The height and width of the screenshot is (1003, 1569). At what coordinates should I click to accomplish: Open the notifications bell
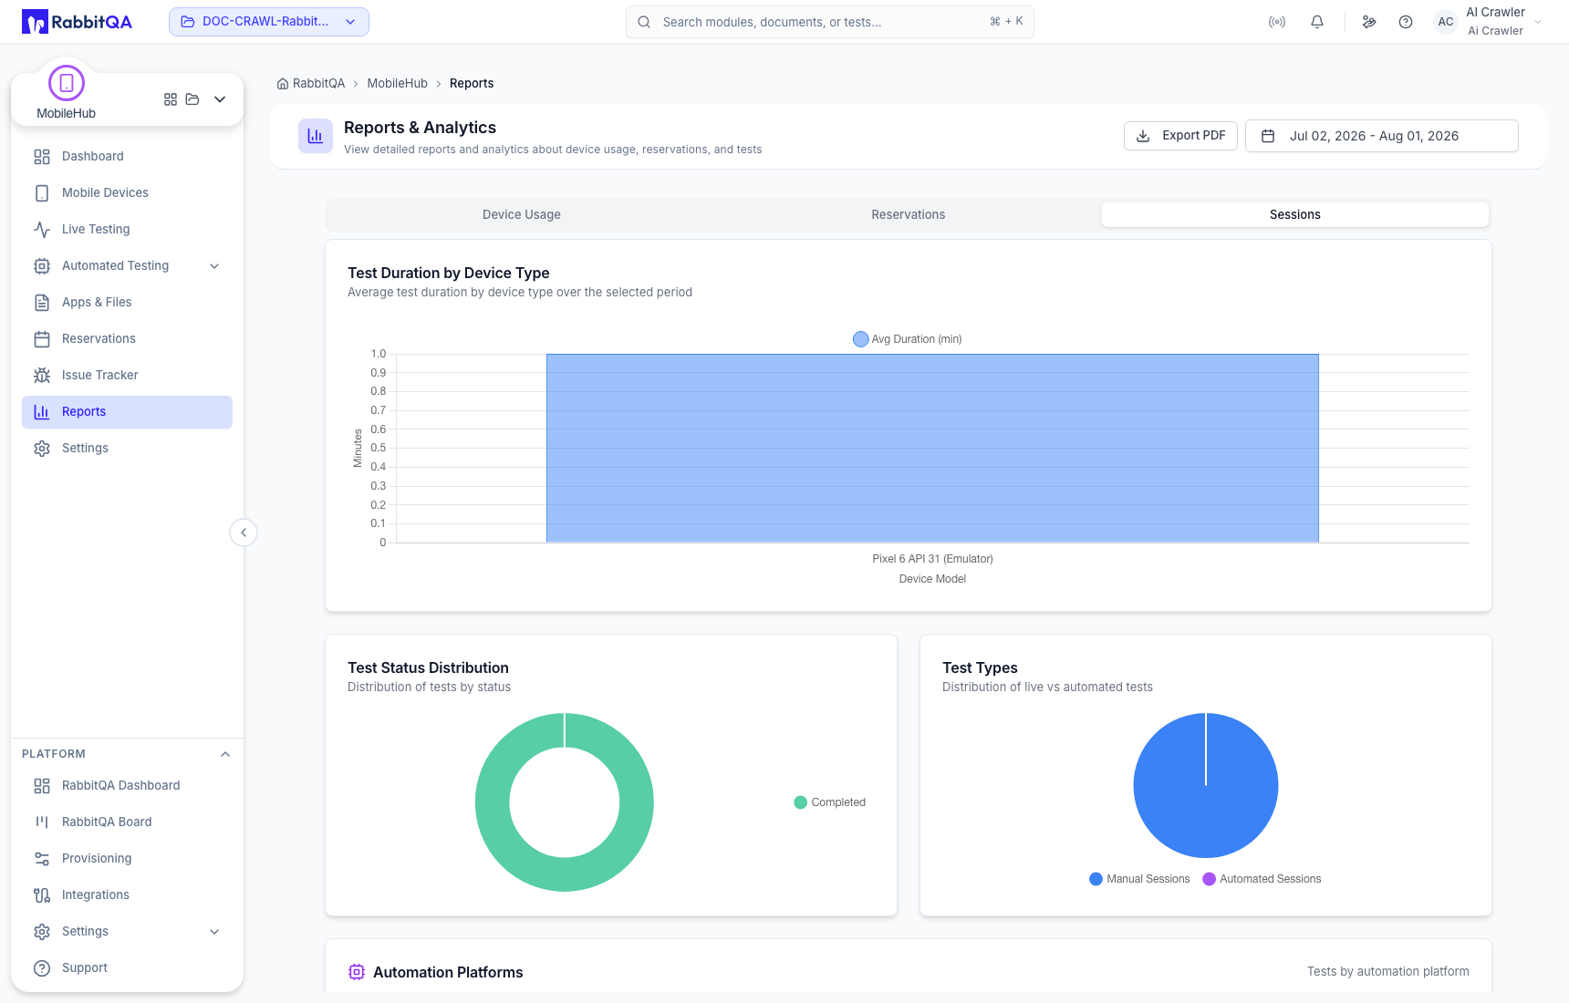tap(1317, 22)
